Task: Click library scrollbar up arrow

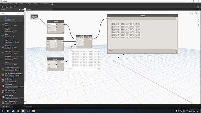Action: coord(25,11)
